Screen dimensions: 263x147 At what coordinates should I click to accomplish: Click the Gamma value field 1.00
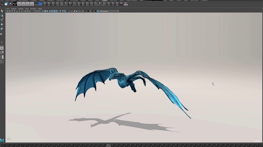click(x=94, y=11)
